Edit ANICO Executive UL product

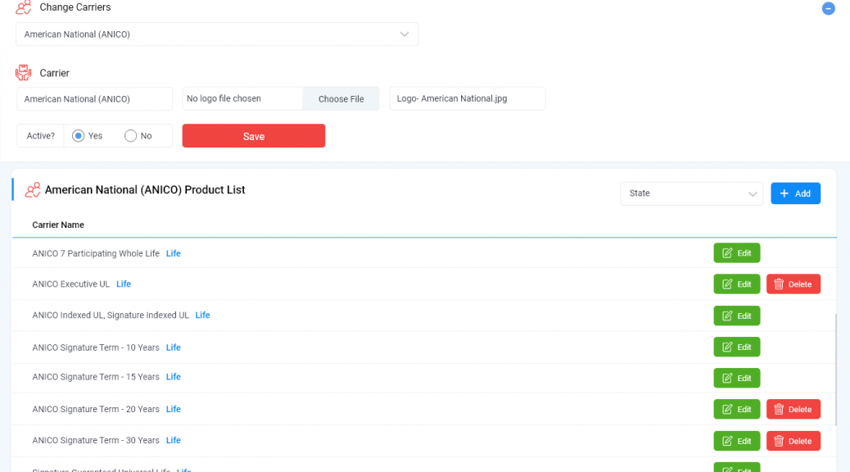[x=737, y=284]
